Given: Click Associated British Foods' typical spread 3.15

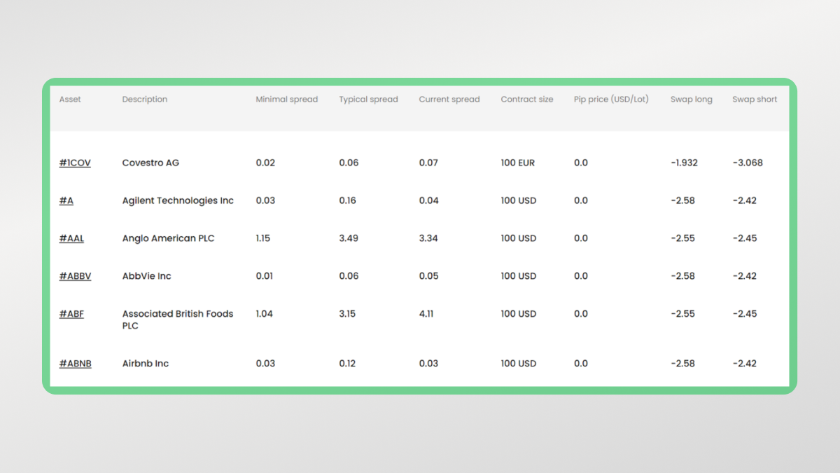Looking at the screenshot, I should [x=348, y=314].
